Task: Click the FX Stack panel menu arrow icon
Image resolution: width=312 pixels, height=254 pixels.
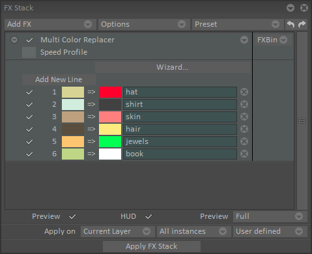Action: [x=291, y=8]
